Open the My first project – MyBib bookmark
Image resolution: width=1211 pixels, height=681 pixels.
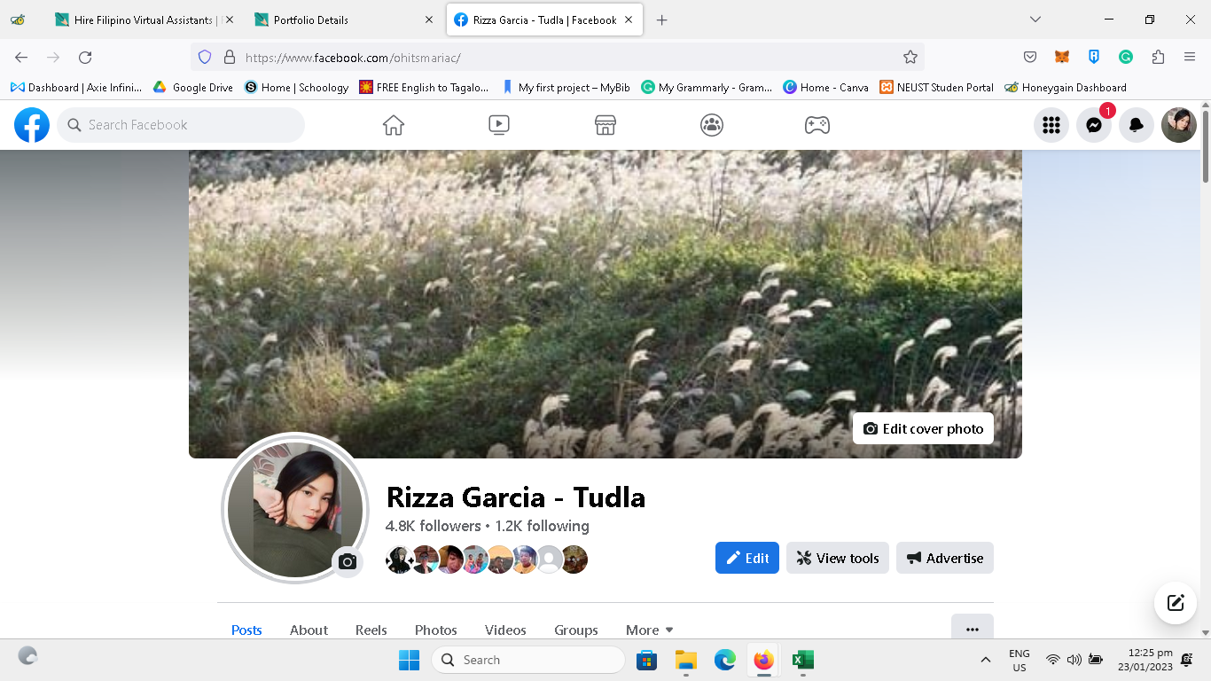(566, 87)
